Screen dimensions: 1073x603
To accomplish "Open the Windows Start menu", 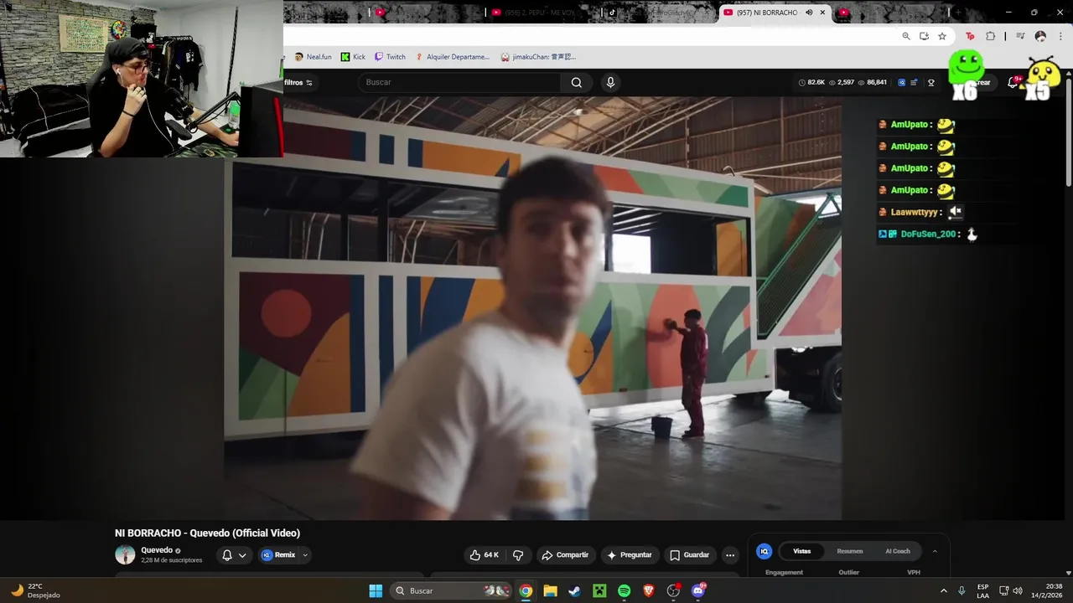I will pyautogui.click(x=376, y=590).
